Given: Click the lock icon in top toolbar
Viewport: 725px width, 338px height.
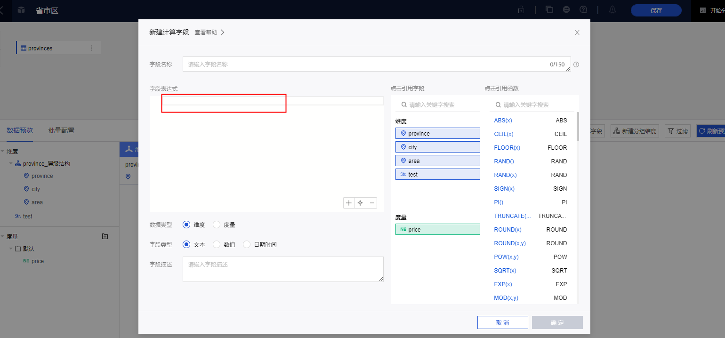Looking at the screenshot, I should 521,10.
